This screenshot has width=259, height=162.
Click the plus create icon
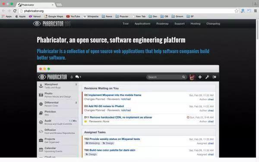click(200, 77)
